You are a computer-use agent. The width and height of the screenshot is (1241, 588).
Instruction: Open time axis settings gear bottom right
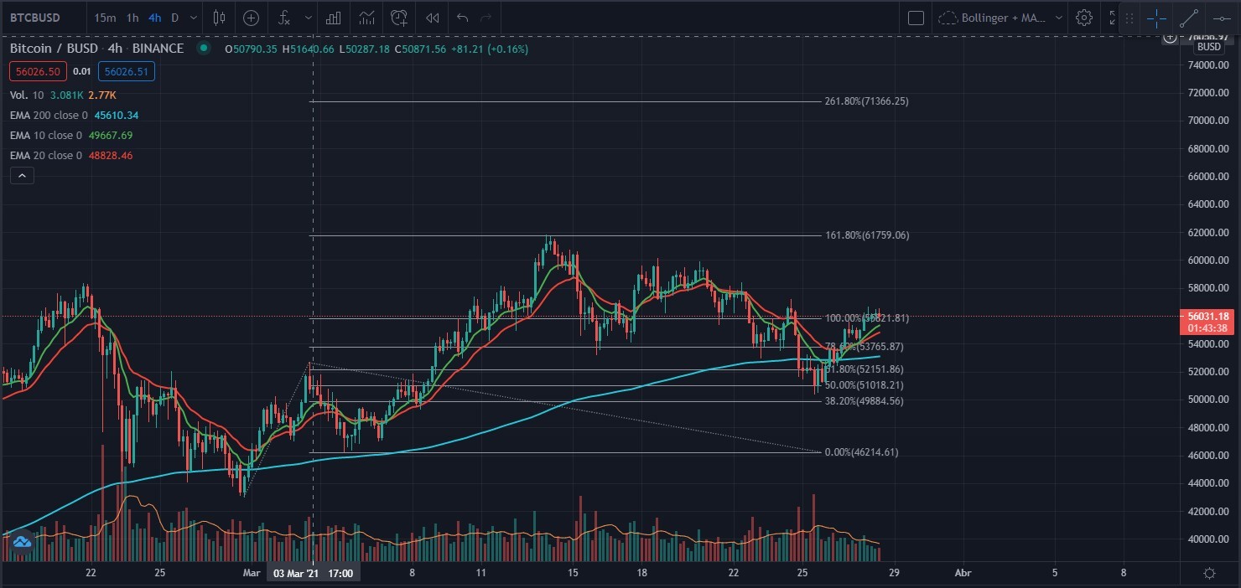click(1209, 574)
